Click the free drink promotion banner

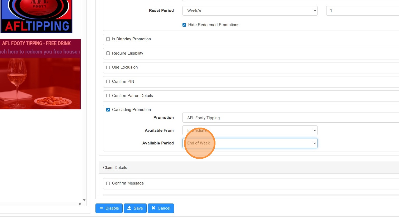click(x=40, y=74)
